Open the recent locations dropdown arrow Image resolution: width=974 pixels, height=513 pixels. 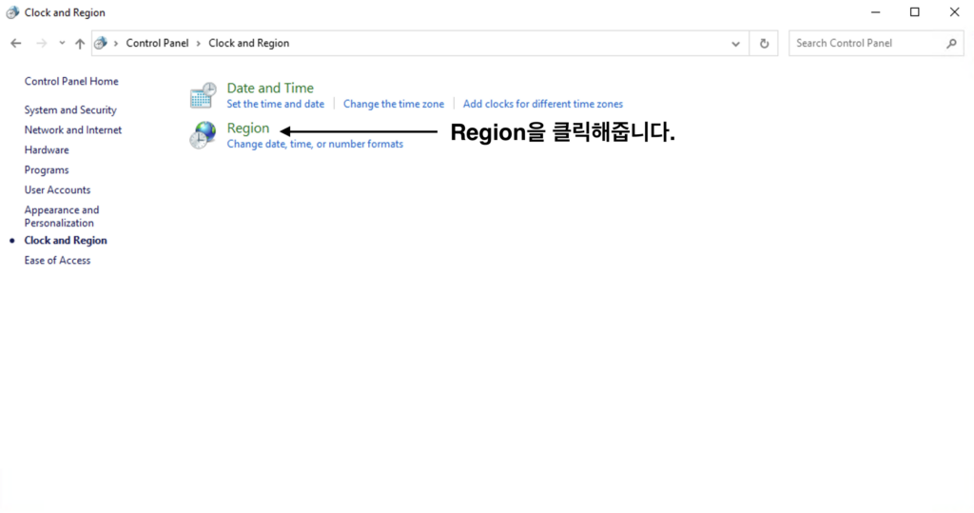[62, 43]
